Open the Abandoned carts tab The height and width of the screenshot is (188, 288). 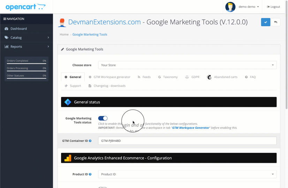coord(222,77)
